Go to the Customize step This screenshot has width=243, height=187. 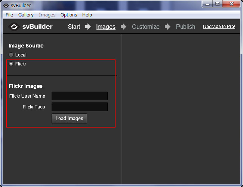[x=146, y=27]
